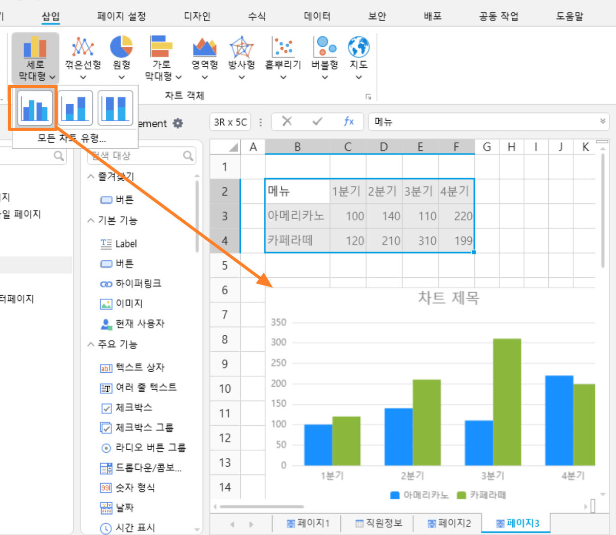
Task: Insert a 지도 map chart
Action: pos(358,58)
